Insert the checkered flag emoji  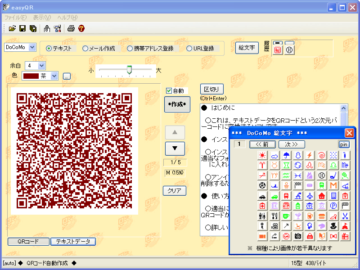(x=298, y=185)
